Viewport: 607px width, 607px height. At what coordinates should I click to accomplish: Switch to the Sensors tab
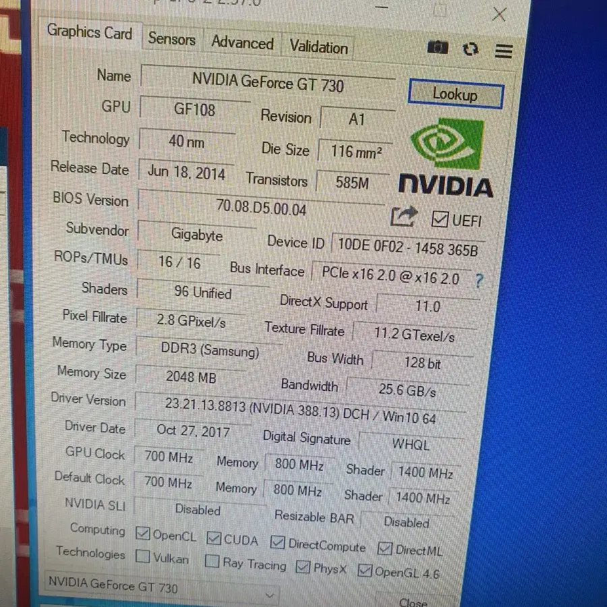172,38
